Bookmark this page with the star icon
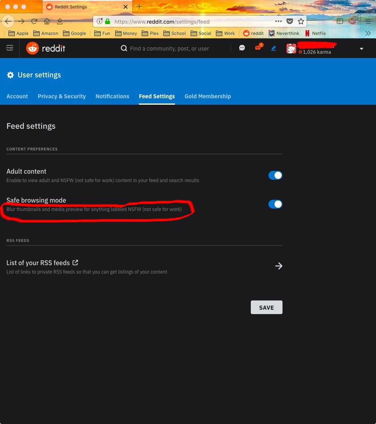376x424 pixels. click(x=301, y=21)
